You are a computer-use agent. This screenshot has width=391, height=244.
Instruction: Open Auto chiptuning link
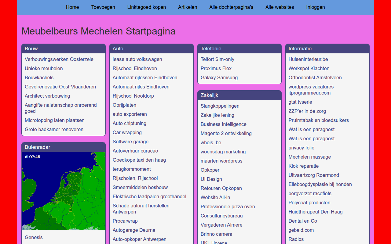pos(130,123)
